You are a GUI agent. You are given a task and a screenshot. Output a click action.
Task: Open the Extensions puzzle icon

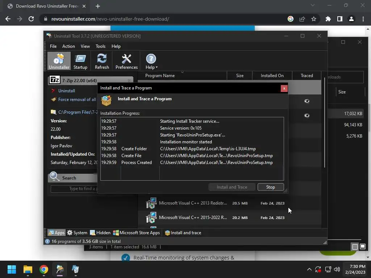click(x=328, y=19)
